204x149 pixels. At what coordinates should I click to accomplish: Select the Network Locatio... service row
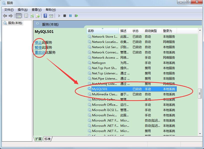132,42
